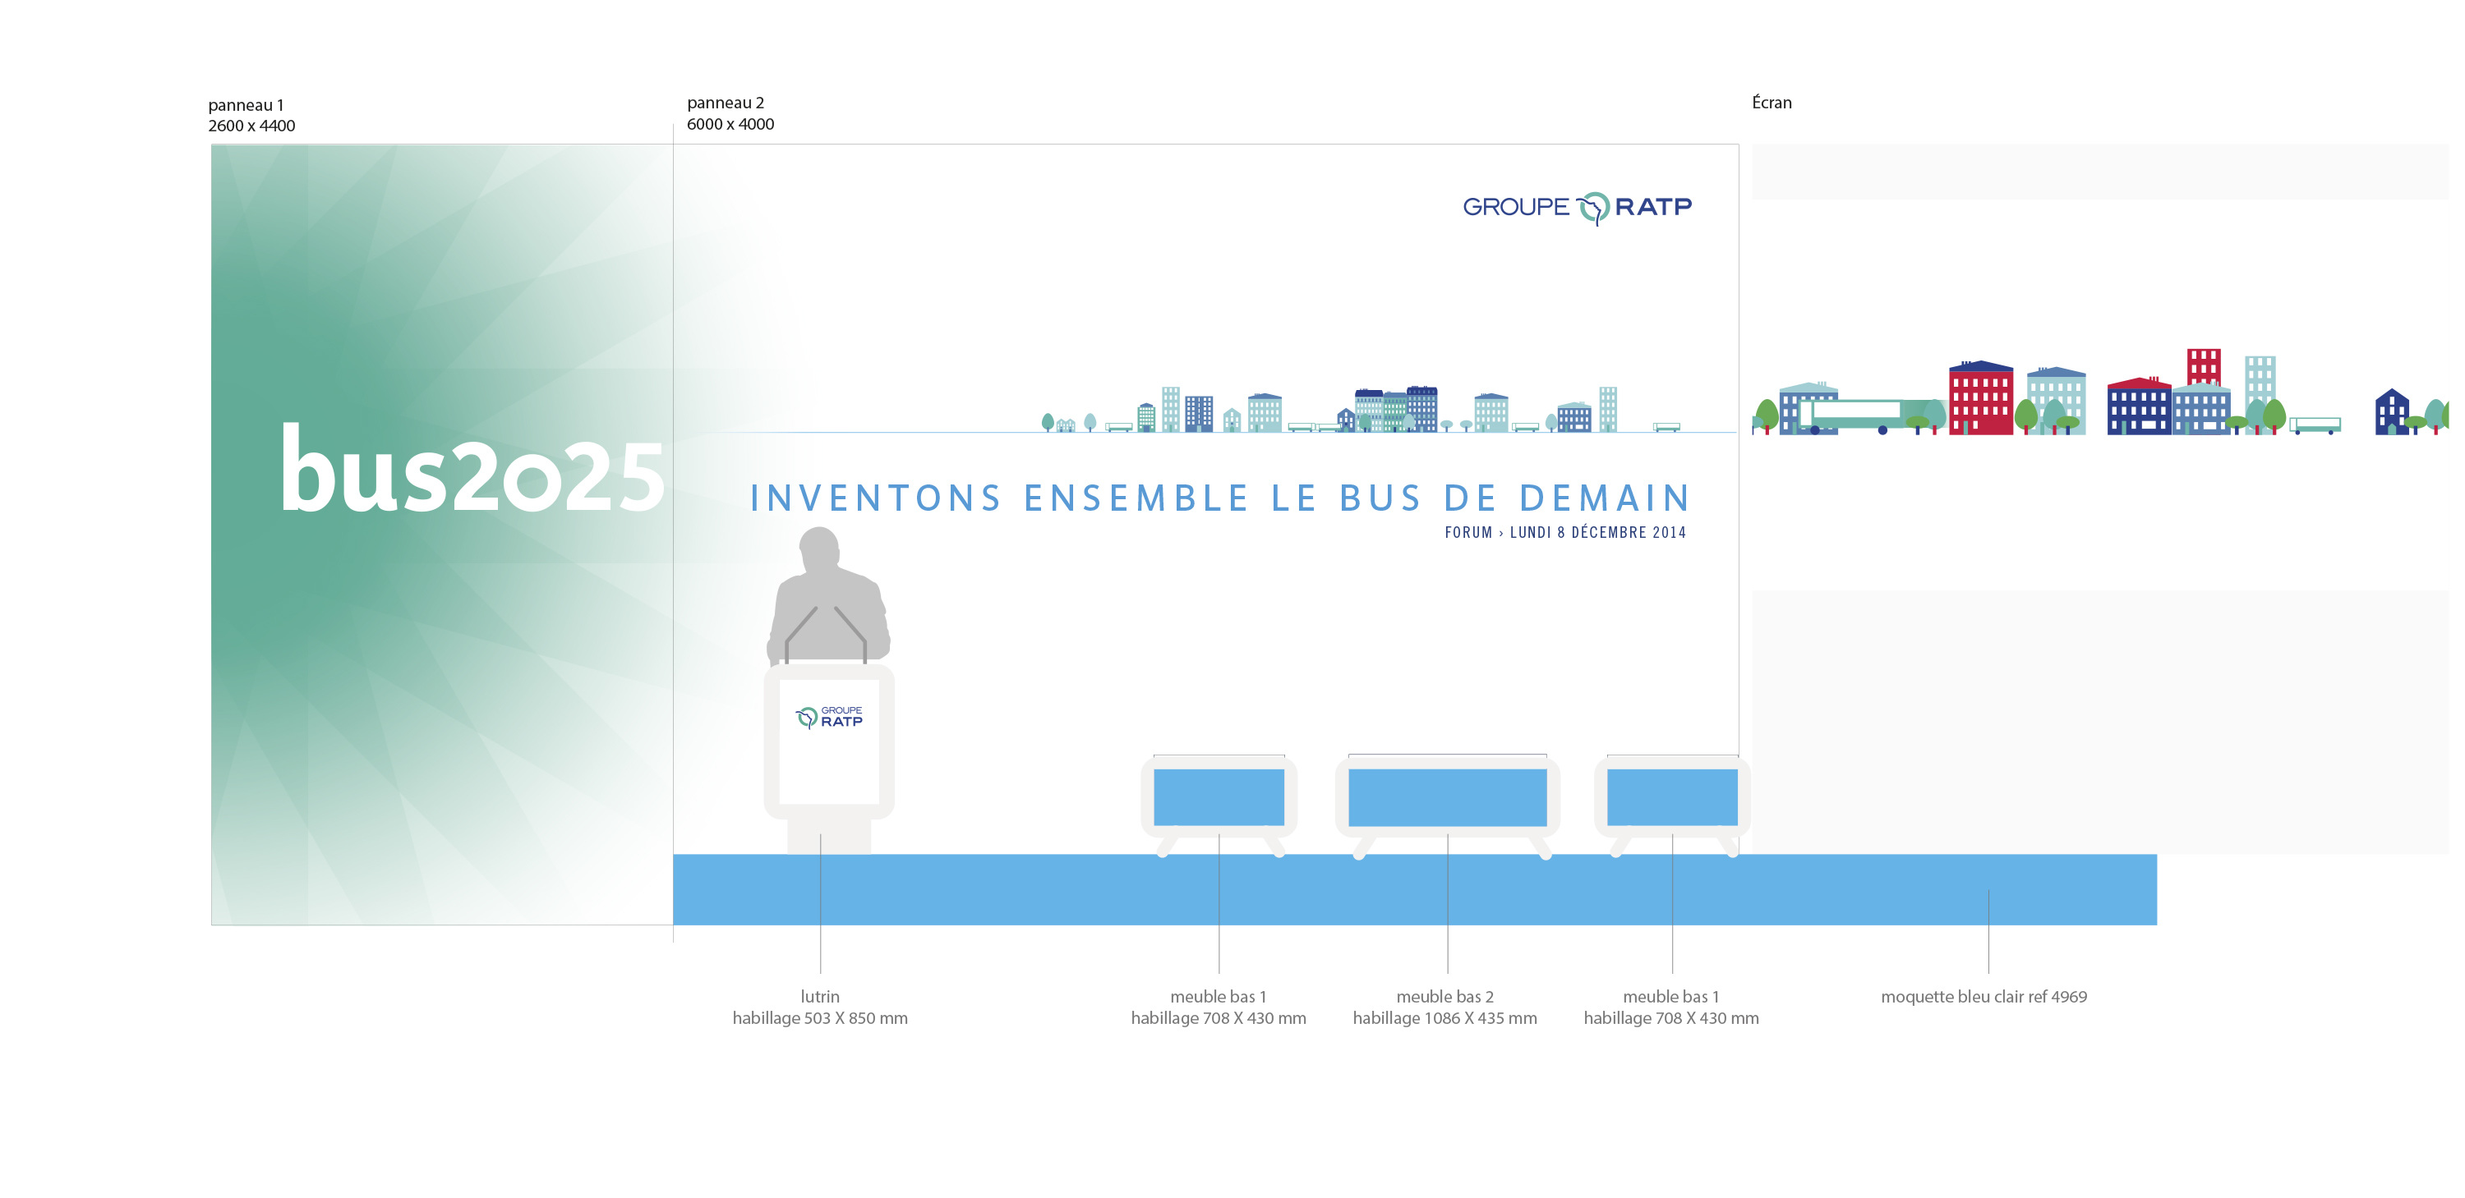
Task: Select the wide blue panel of meuble bas 2
Action: [x=1447, y=797]
